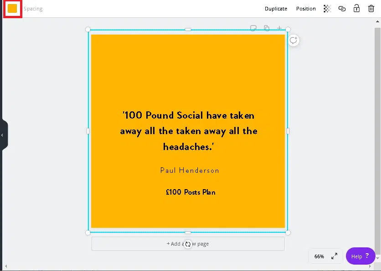Click the scroll up arrow at top right
The image size is (381, 271).
click(377, 21)
